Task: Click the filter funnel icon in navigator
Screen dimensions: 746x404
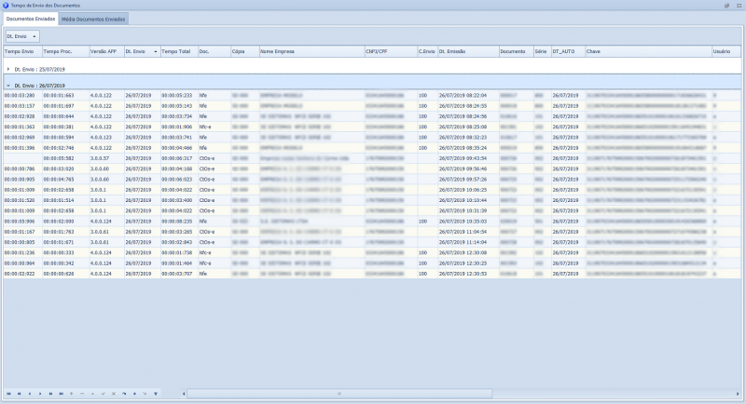Action: coord(156,394)
